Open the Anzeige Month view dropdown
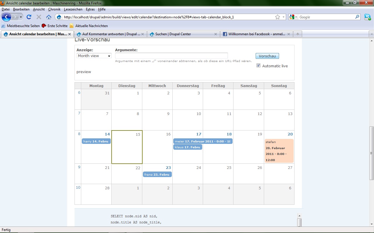374x233 pixels. pyautogui.click(x=94, y=56)
